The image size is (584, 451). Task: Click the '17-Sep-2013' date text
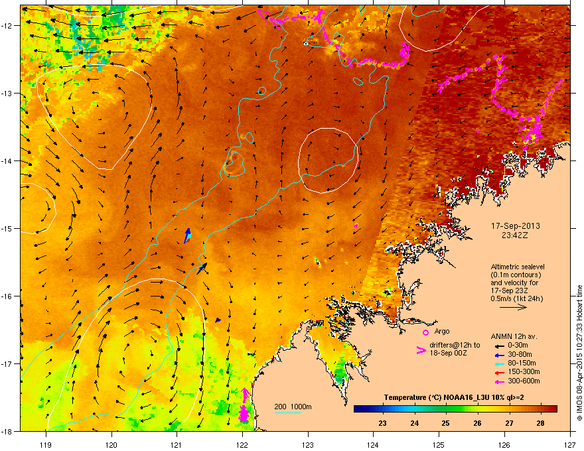tap(515, 226)
